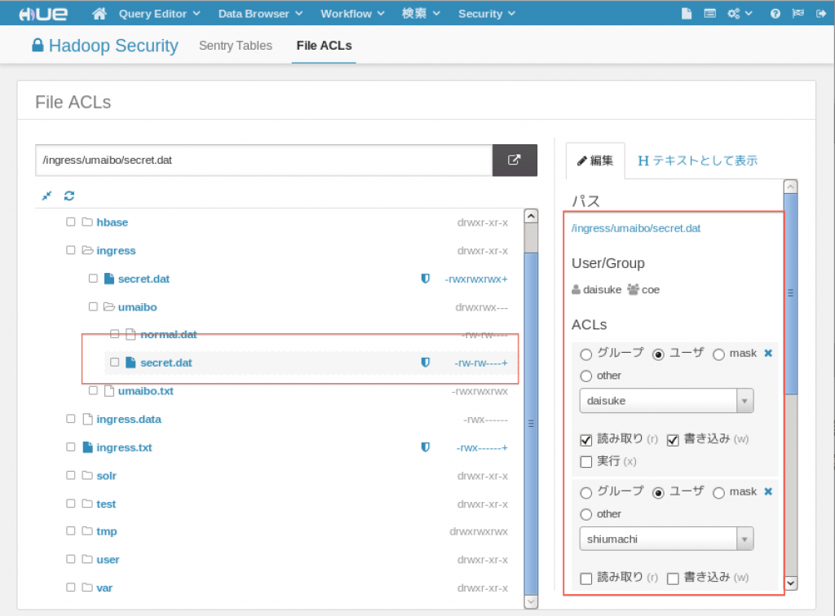Select the ingress.data file checkbox

[x=70, y=419]
